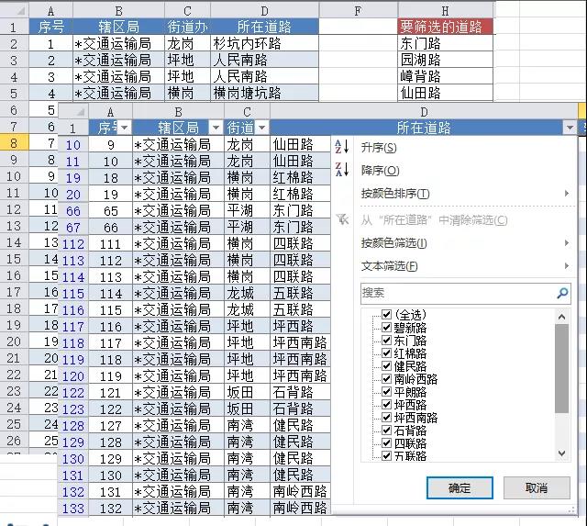Uncheck the 四联路 filter checkbox
This screenshot has height=526, width=587.
click(x=387, y=443)
